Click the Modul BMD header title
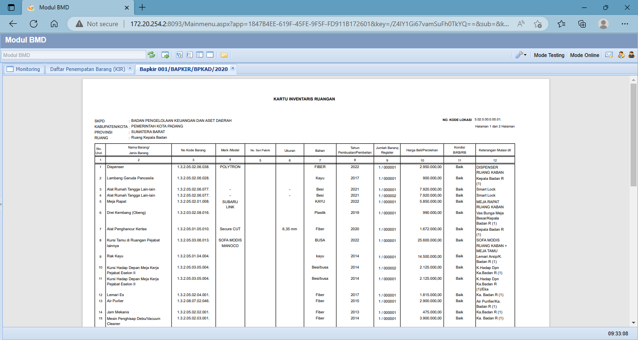The height and width of the screenshot is (340, 638). click(26, 40)
